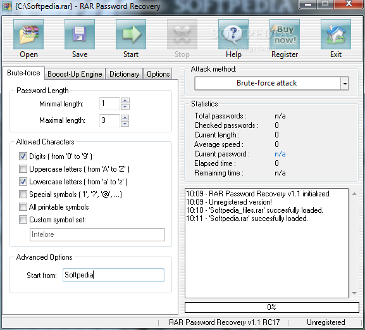Decrease the Maximal length with the down arrow

point(125,124)
